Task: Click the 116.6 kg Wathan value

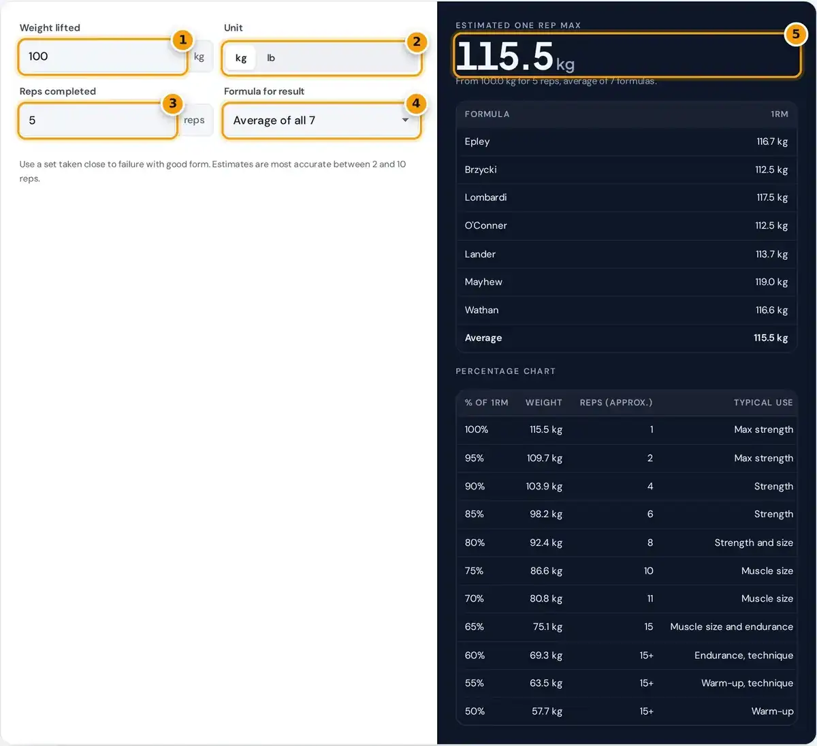Action: click(771, 310)
